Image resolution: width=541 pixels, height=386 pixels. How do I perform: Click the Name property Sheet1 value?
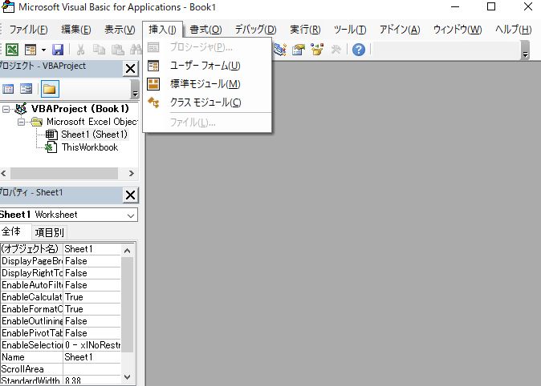point(92,357)
